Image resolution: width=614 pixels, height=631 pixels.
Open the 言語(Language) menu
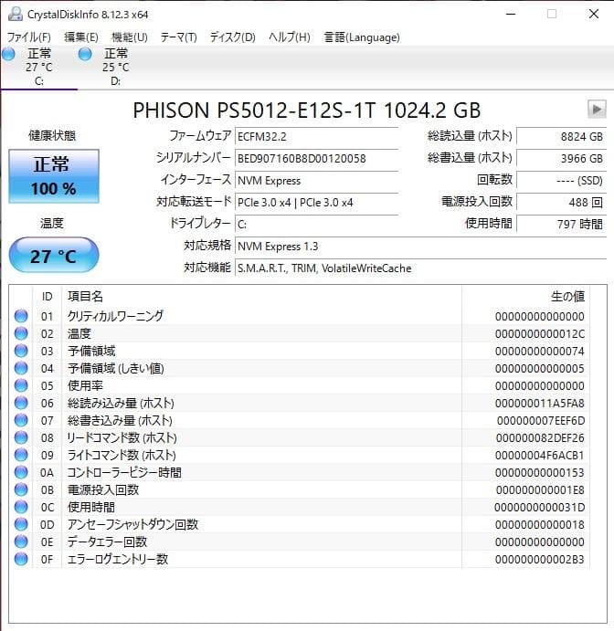(x=362, y=37)
